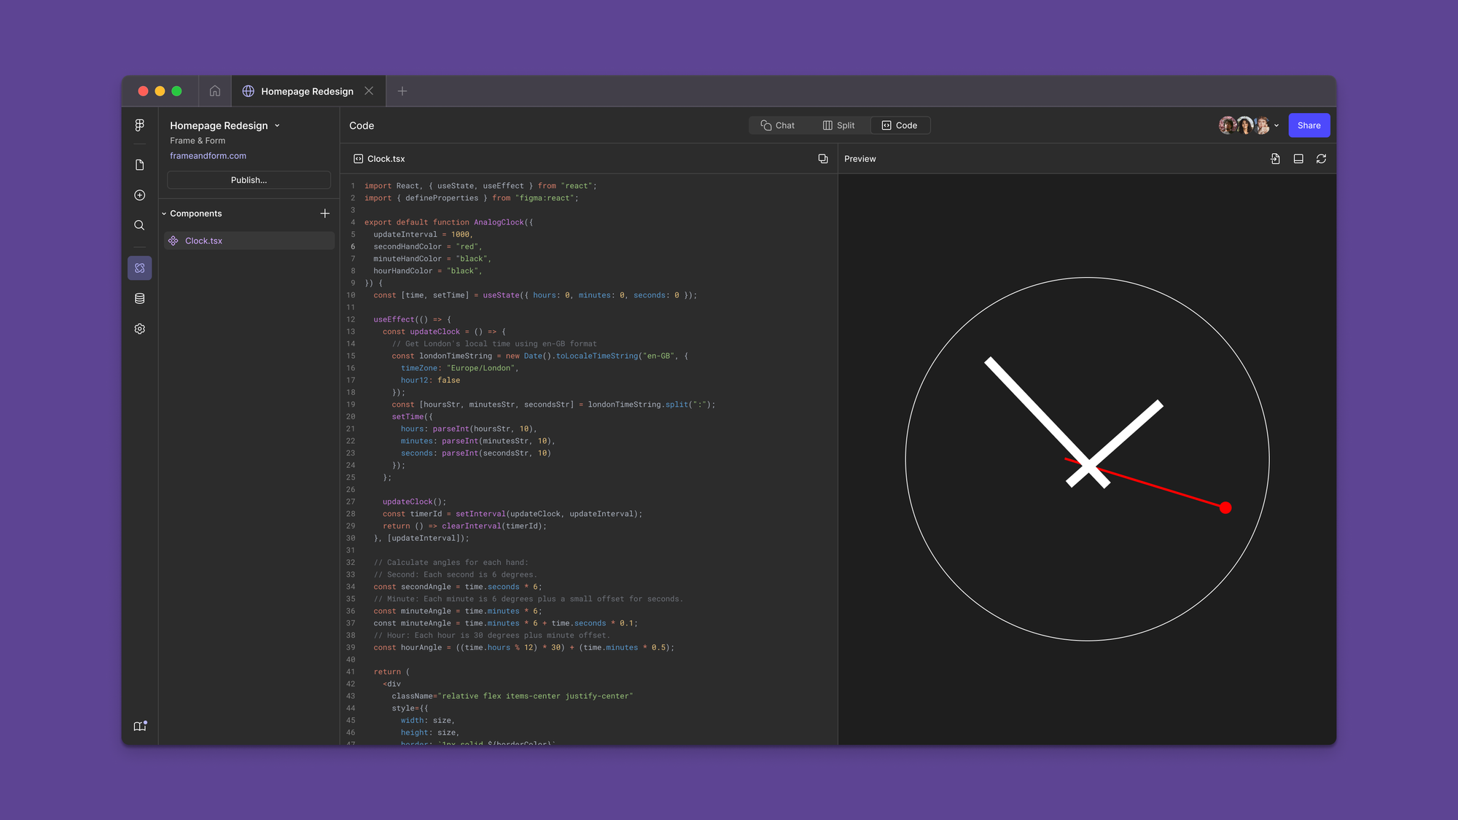
Task: Open the CMS database sidebar icon
Action: coord(140,299)
